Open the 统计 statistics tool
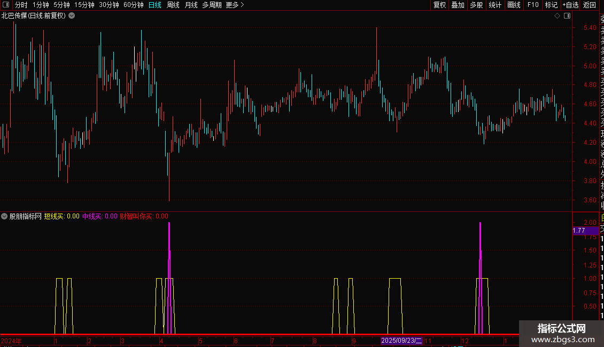The height and width of the screenshot is (347, 604). click(495, 5)
